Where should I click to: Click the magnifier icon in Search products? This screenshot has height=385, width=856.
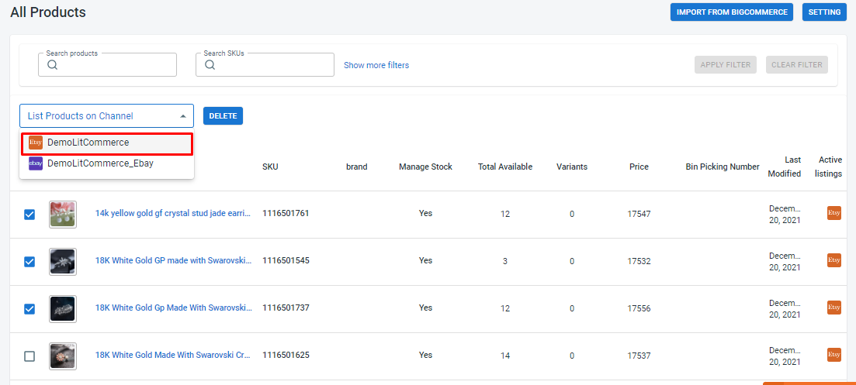pos(53,65)
